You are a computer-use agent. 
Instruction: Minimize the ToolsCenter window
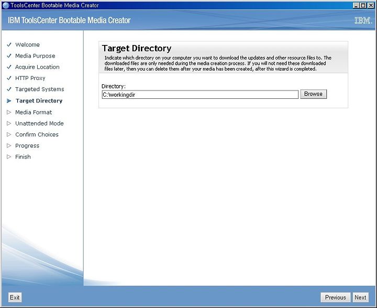pyautogui.click(x=356, y=5)
